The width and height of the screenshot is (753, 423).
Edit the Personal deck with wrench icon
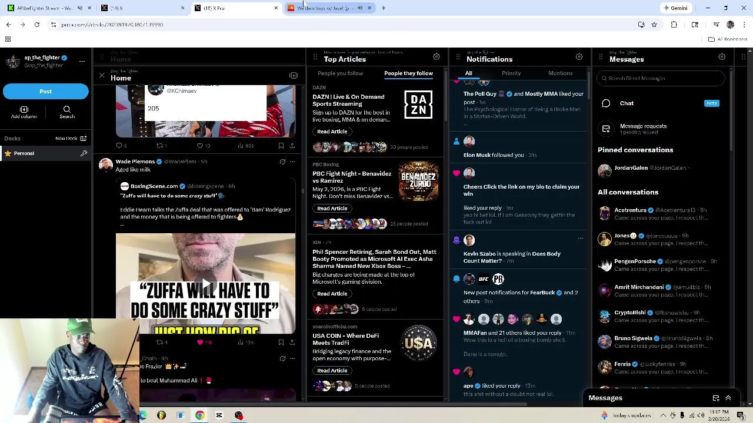84,153
